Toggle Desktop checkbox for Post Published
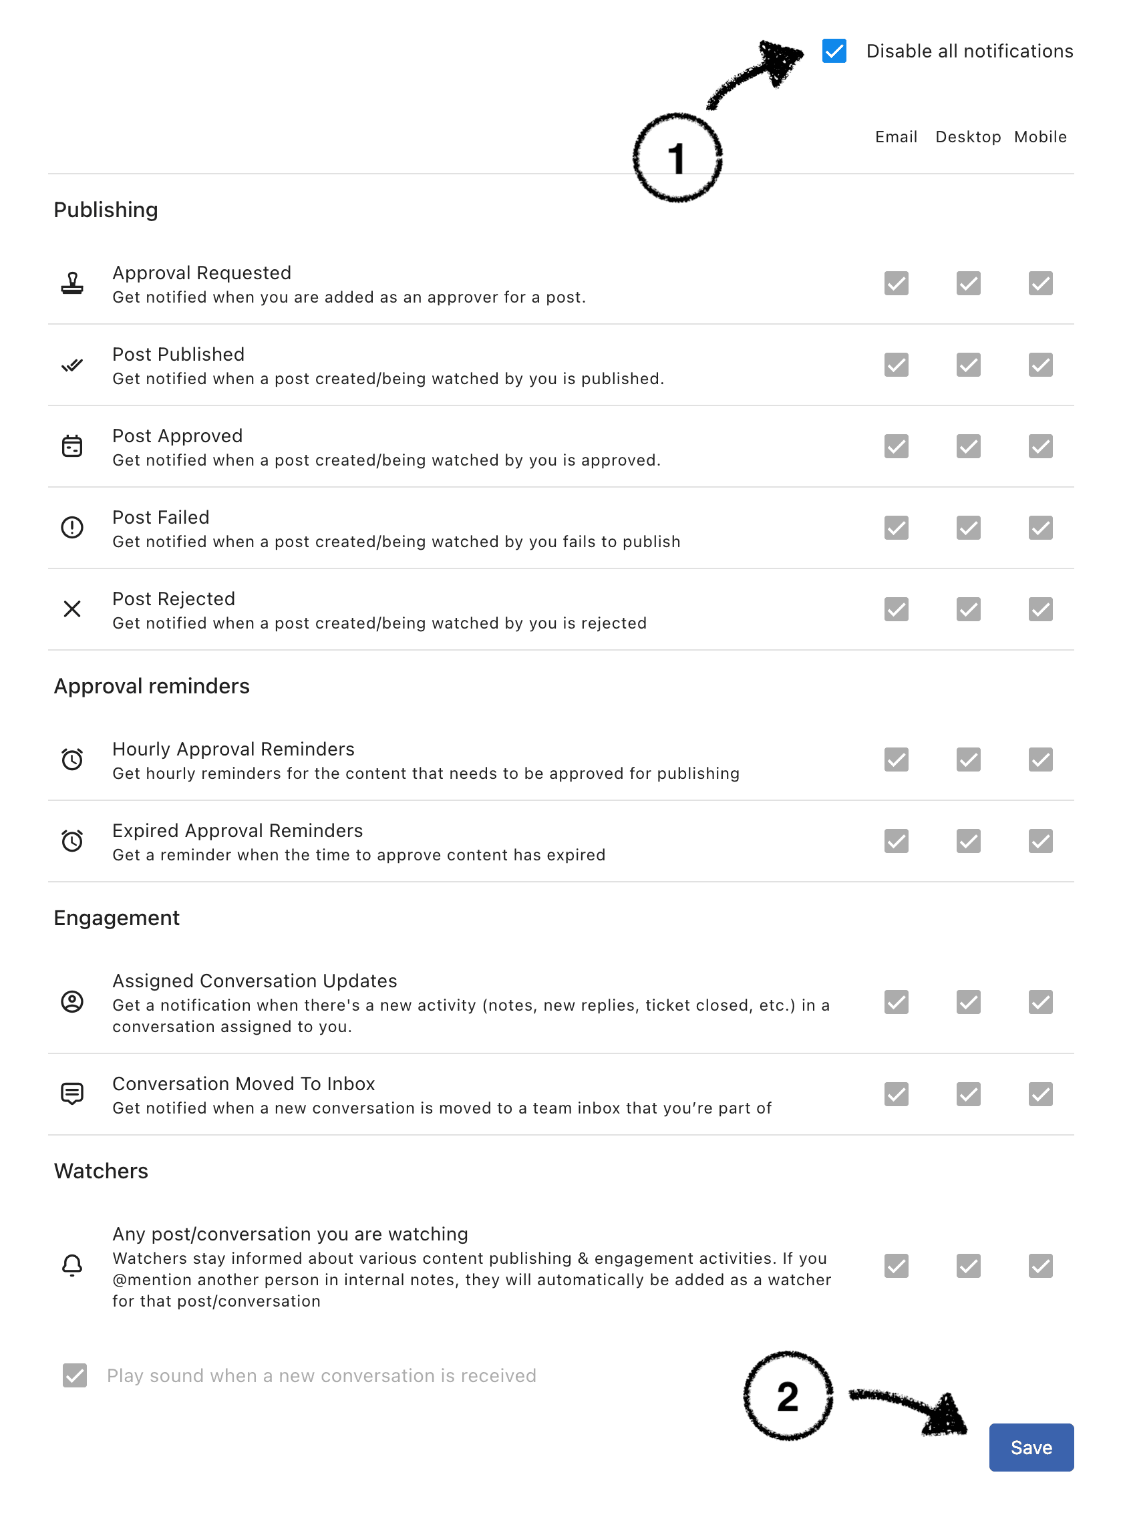The width and height of the screenshot is (1125, 1519). click(x=969, y=365)
